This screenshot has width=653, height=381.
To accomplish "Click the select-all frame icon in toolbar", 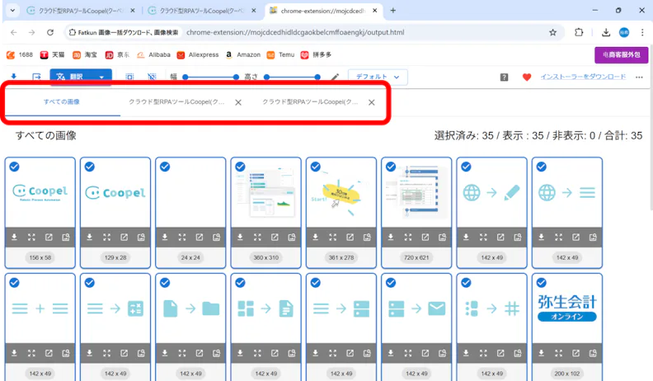I will click(x=130, y=77).
